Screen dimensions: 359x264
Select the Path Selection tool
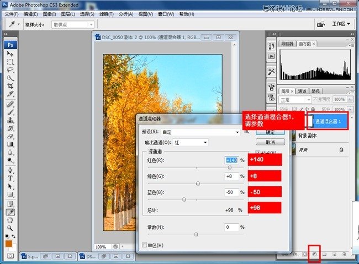[x=10, y=186]
